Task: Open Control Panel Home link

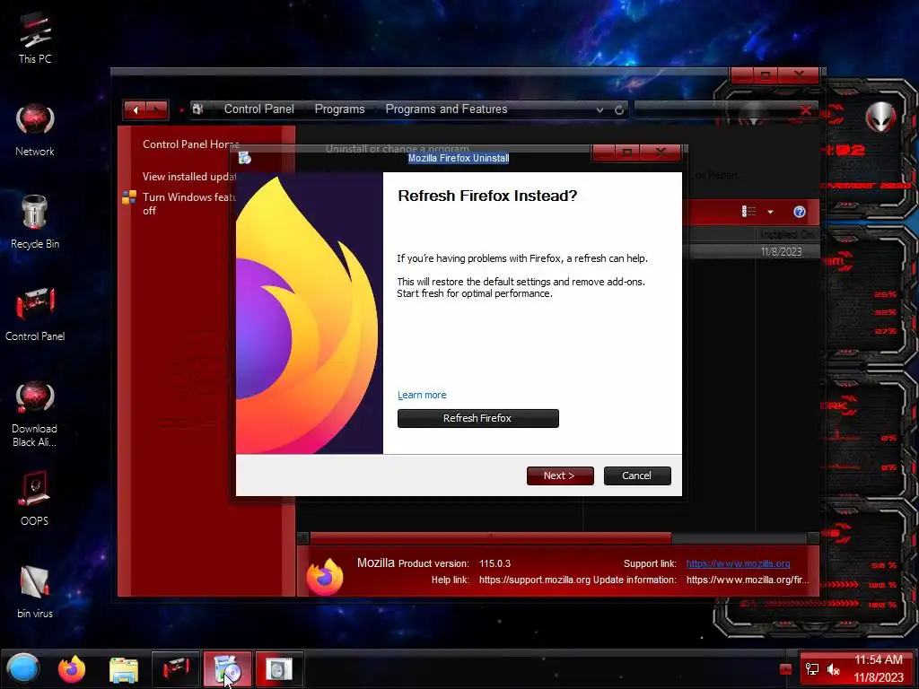Action: pyautogui.click(x=190, y=144)
